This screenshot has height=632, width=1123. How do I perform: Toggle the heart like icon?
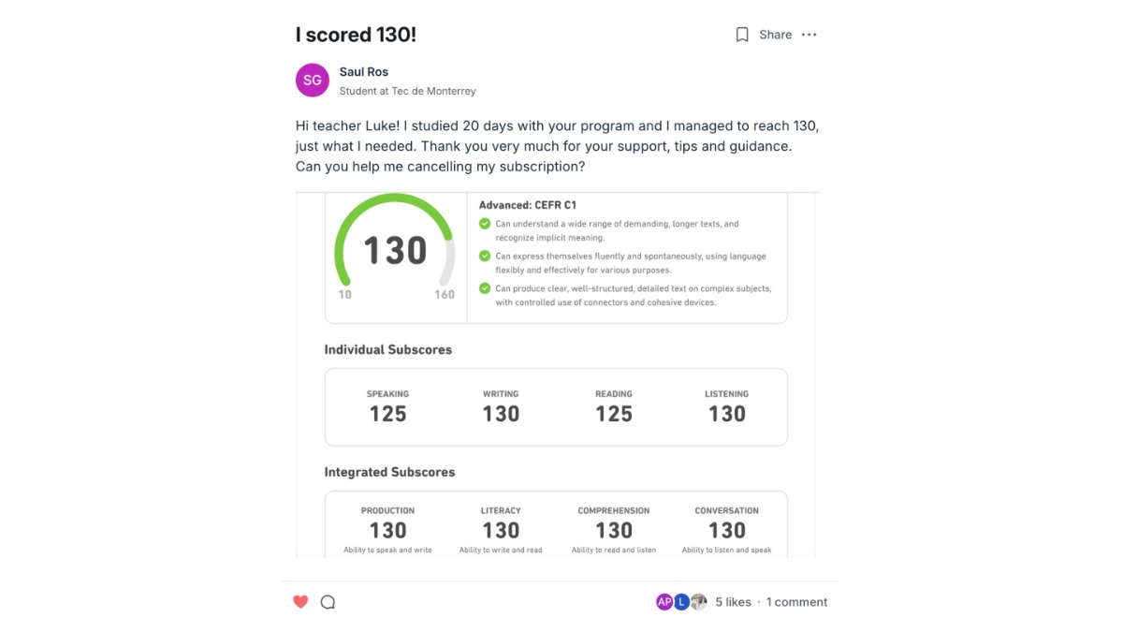[x=300, y=602]
